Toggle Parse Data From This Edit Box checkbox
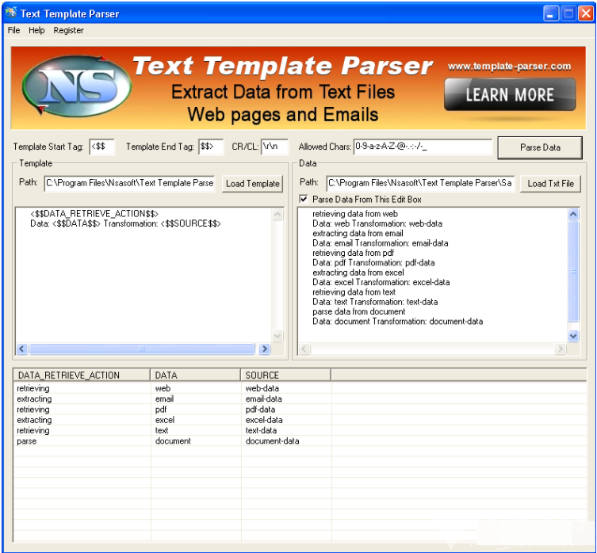Screen dimensions: 597x553 304,200
